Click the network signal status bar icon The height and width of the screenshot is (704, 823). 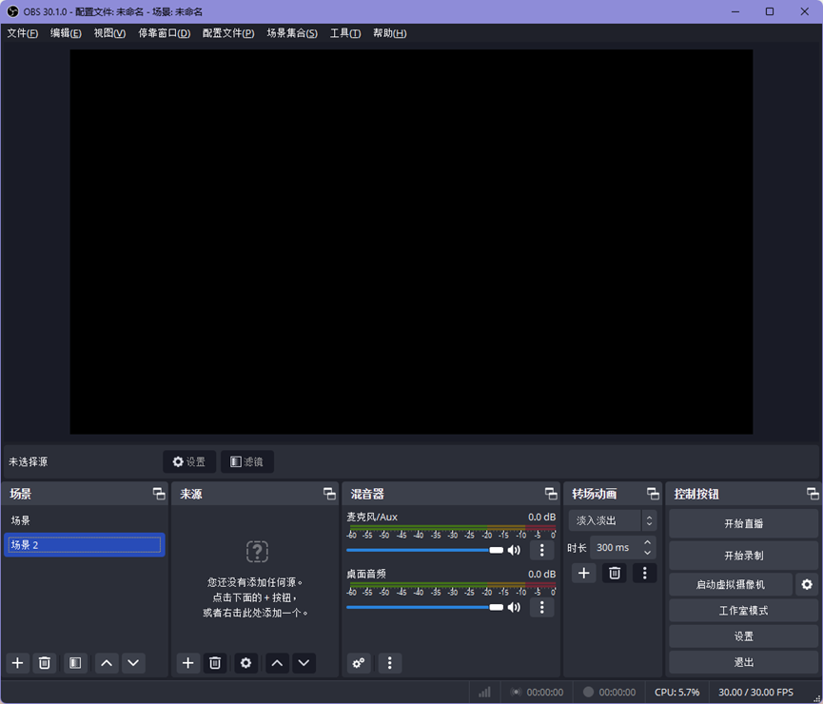484,692
